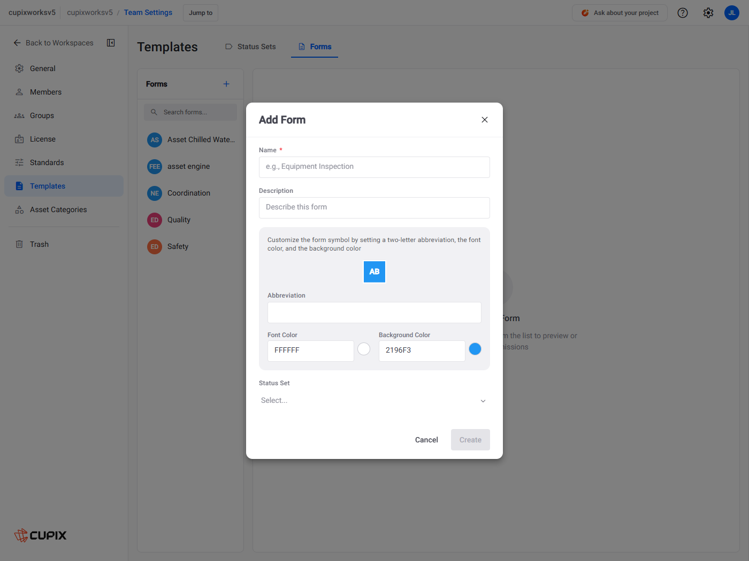Open Standards settings
This screenshot has height=561, width=749.
pos(64,162)
